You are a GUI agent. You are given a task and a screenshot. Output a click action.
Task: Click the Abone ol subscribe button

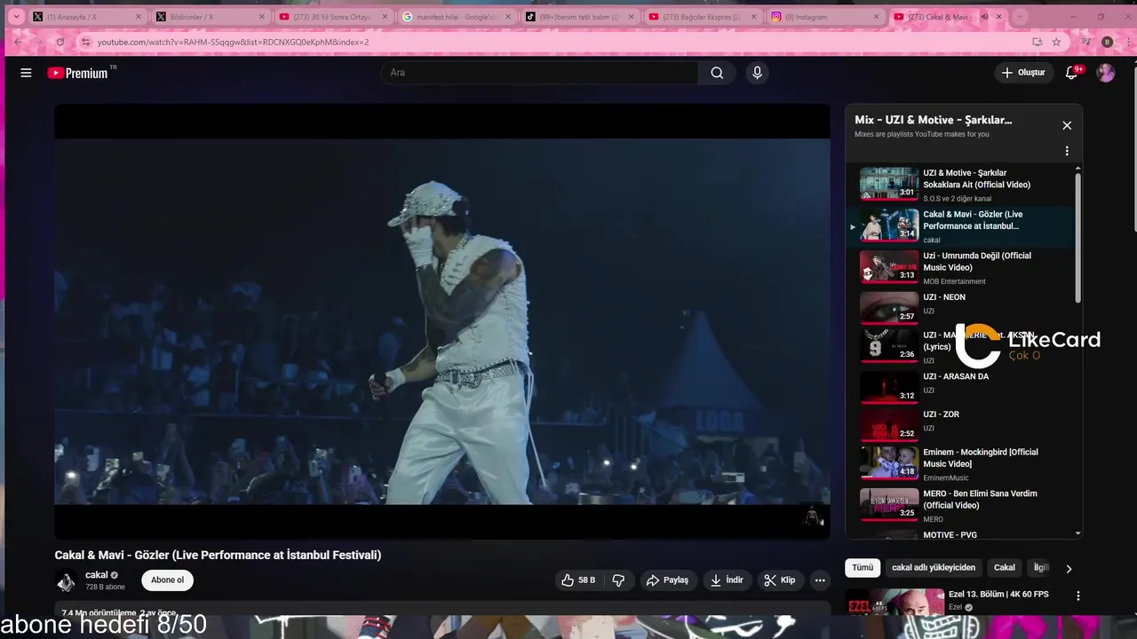click(x=167, y=580)
